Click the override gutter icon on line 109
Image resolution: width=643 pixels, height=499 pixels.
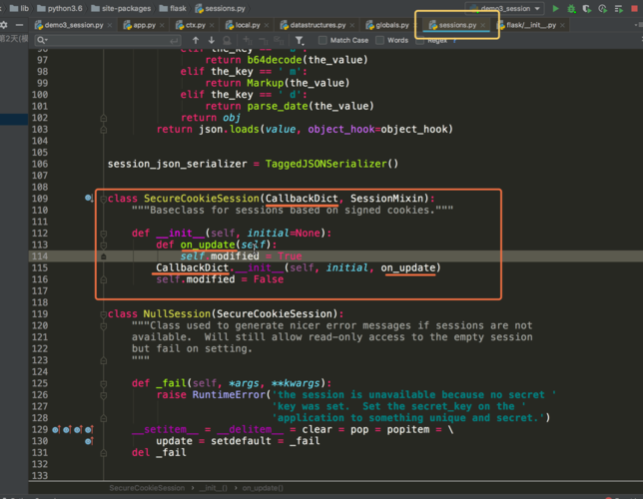[x=89, y=199]
